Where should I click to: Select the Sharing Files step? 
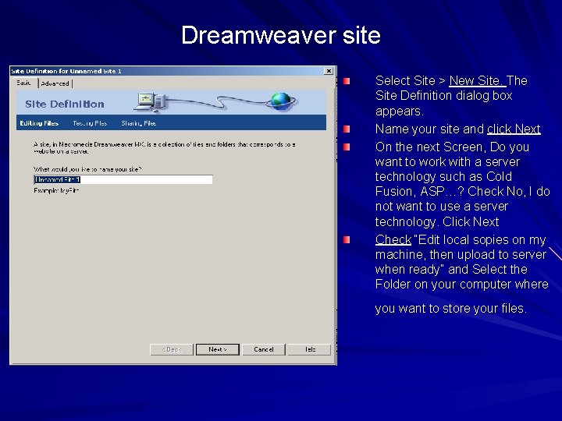[138, 123]
